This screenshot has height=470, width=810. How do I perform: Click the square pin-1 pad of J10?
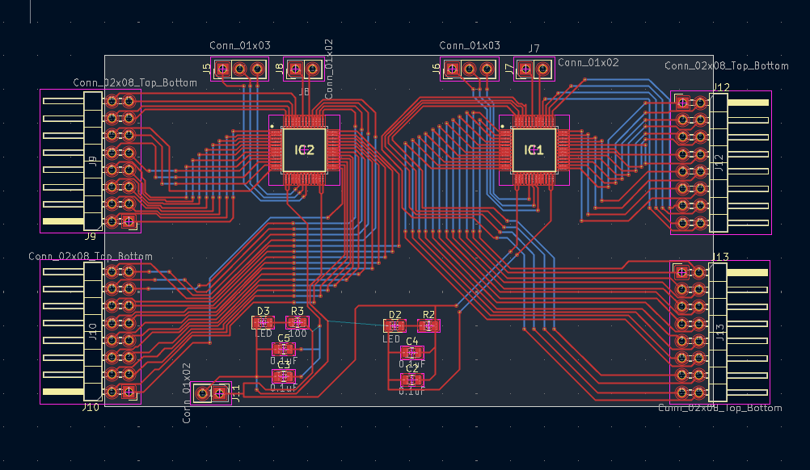(129, 392)
